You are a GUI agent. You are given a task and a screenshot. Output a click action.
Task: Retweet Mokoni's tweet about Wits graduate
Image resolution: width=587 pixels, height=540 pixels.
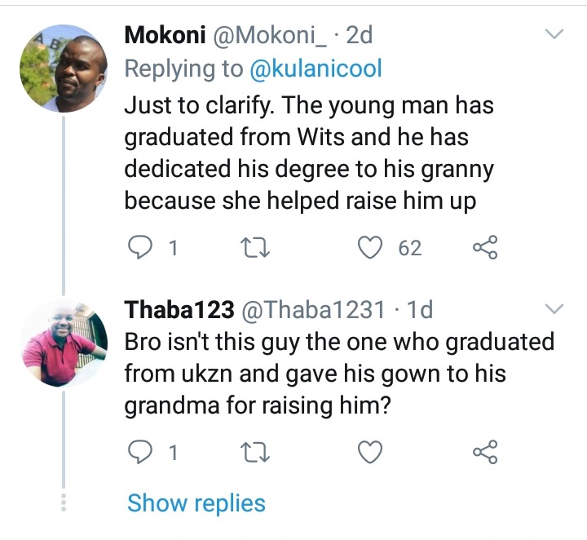coord(255,248)
